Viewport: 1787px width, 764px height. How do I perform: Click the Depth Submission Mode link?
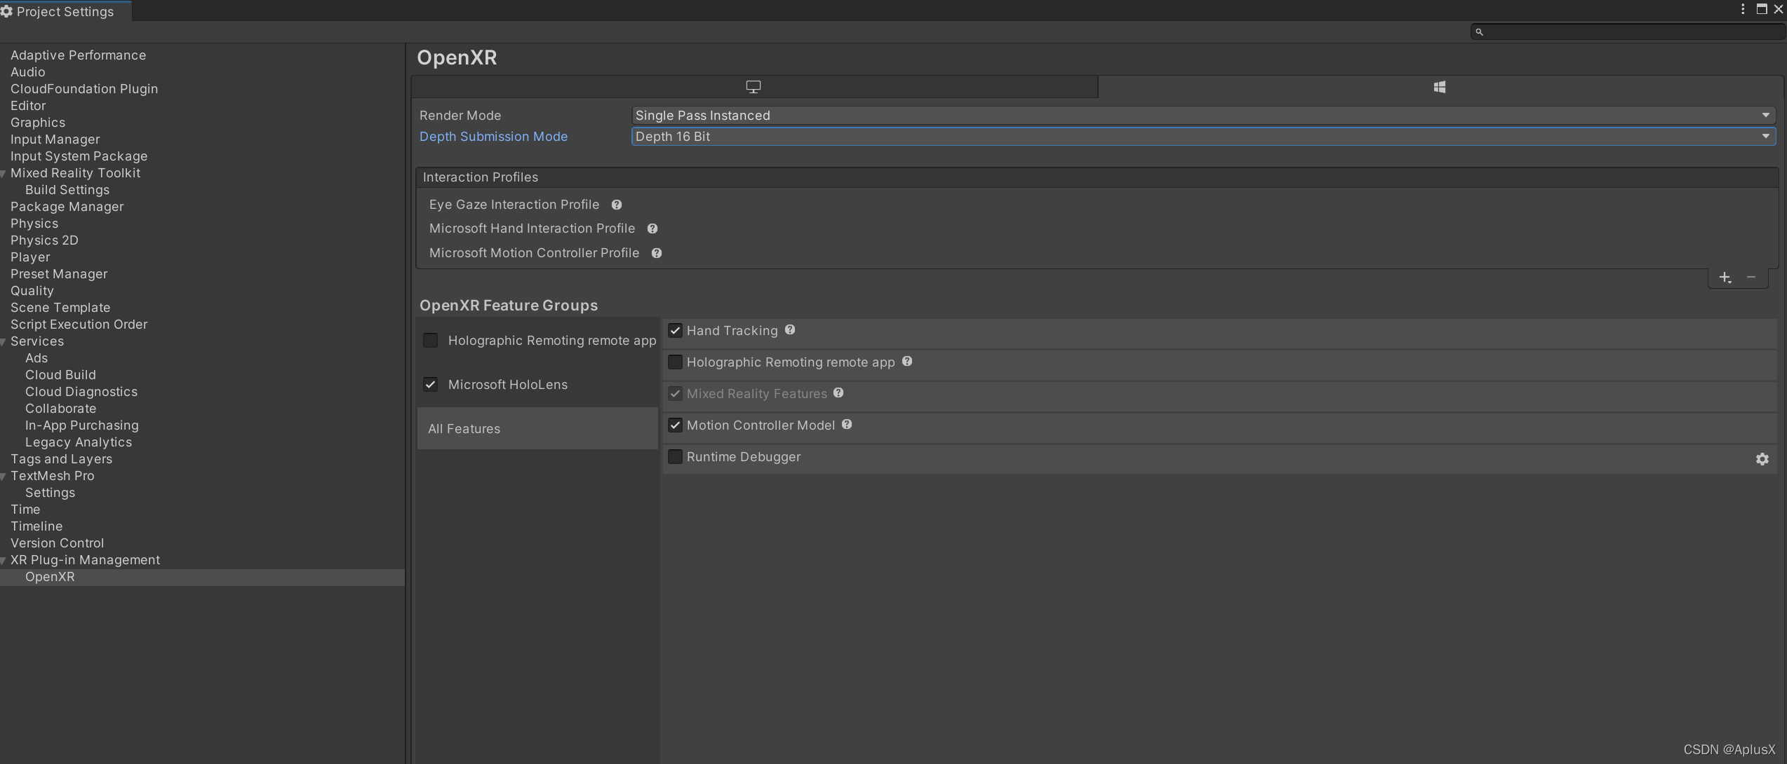pyautogui.click(x=493, y=137)
